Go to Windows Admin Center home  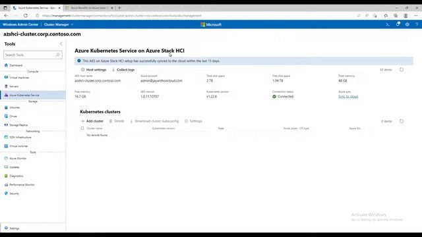point(20,24)
